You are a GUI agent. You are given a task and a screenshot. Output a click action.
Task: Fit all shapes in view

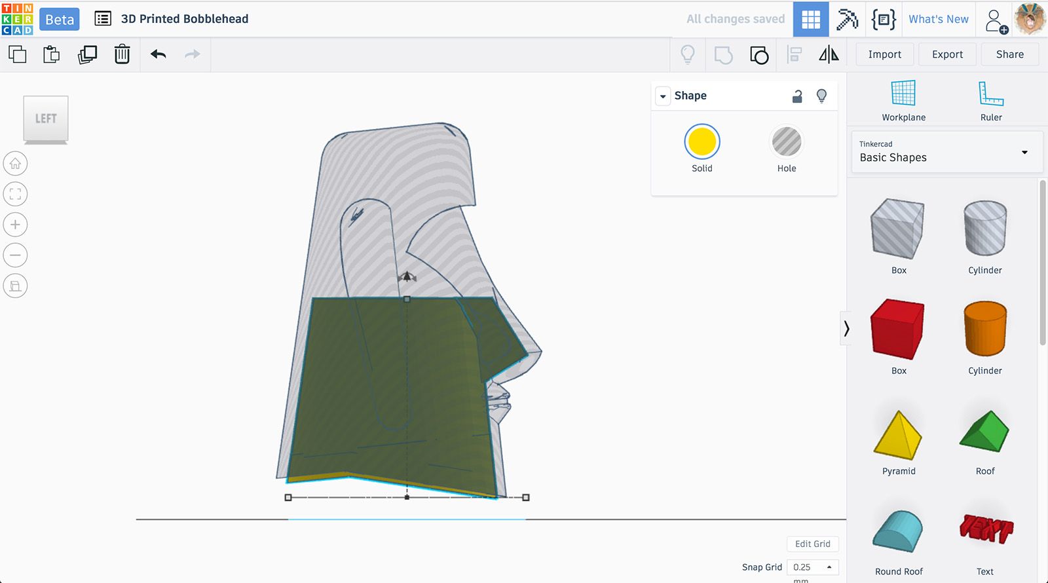point(16,194)
